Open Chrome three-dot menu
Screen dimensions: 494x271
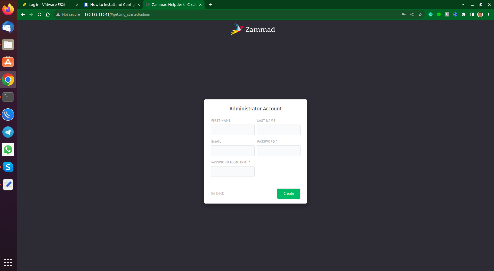point(488,14)
